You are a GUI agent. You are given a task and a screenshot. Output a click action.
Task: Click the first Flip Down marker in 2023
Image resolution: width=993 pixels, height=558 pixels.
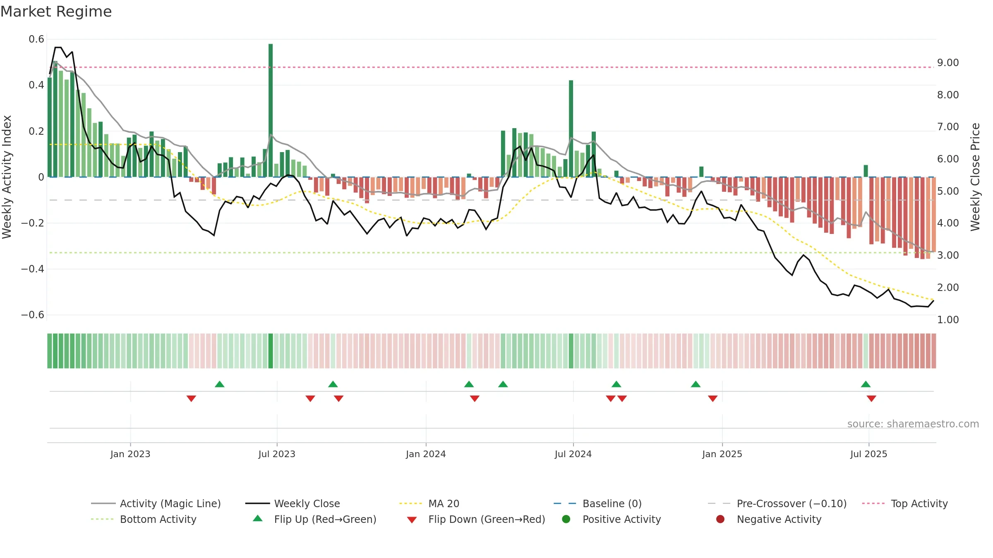pos(191,398)
